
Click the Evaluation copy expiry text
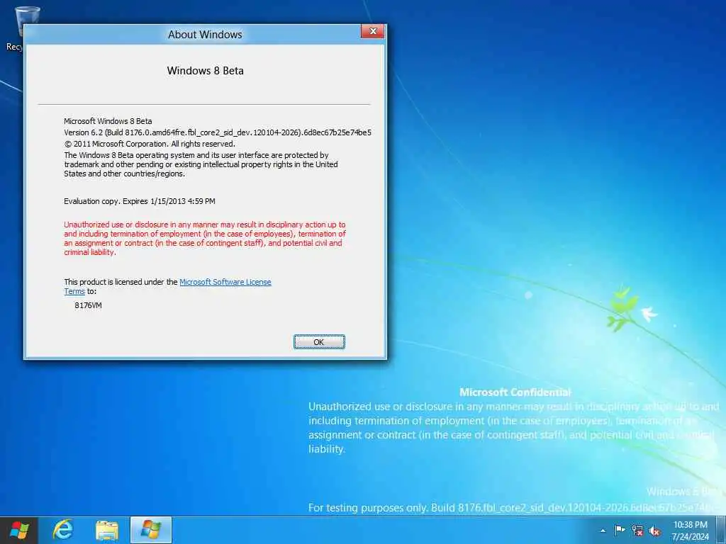[x=140, y=201]
